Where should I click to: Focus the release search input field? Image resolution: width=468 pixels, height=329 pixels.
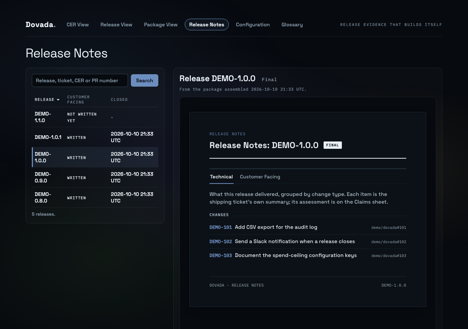tap(80, 80)
